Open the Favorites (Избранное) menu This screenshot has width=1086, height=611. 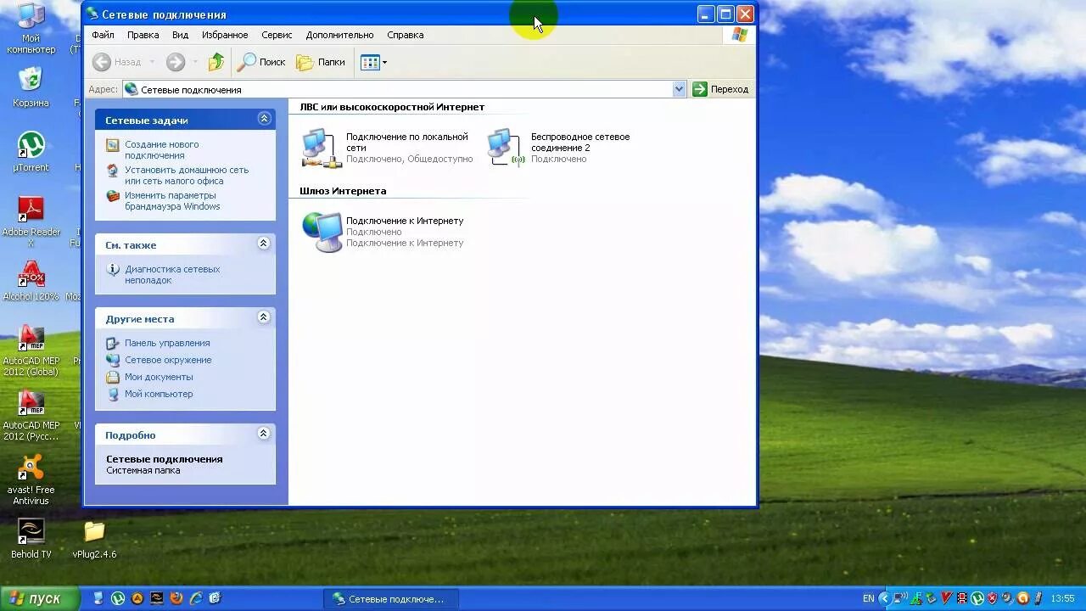[x=225, y=35]
